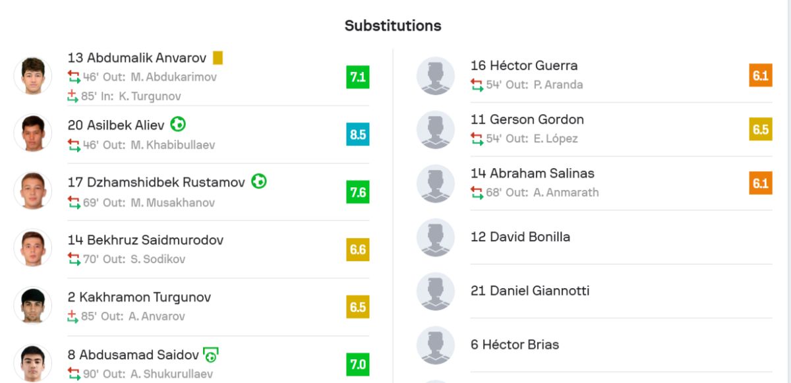This screenshot has height=383, width=791.
Task: Click the substitution arrows icon under Héctor Guerra
Action: point(477,84)
